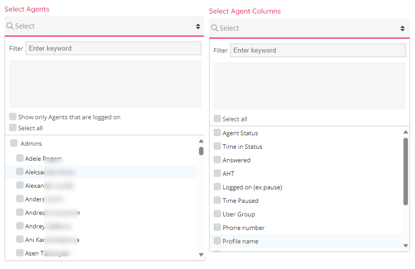Click the search icon in Select Agents
Image resolution: width=415 pixels, height=269 pixels.
click(10, 26)
